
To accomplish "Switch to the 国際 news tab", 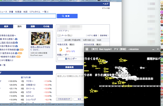I will 33,26.
